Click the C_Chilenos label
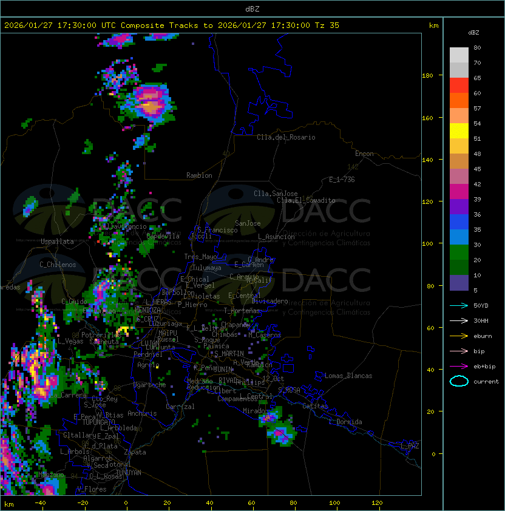The height and width of the screenshot is (511, 505). tap(58, 265)
